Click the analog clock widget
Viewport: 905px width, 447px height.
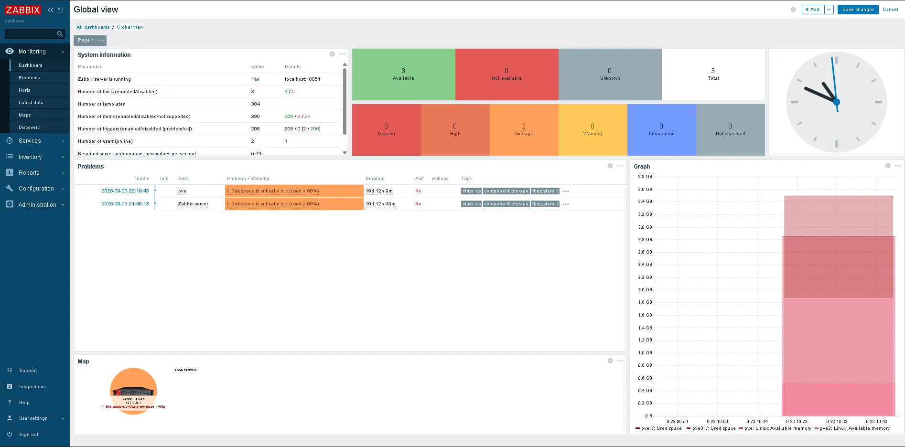point(836,102)
